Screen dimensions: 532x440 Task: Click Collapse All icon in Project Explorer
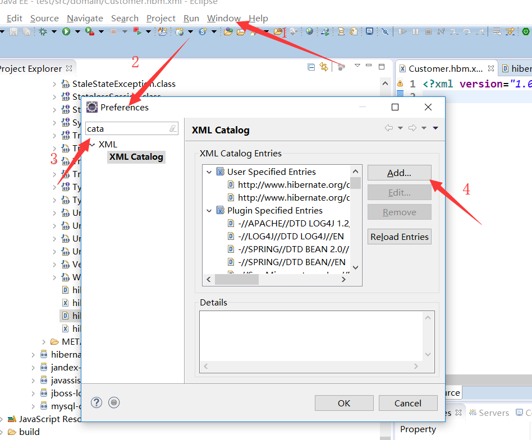coord(311,67)
